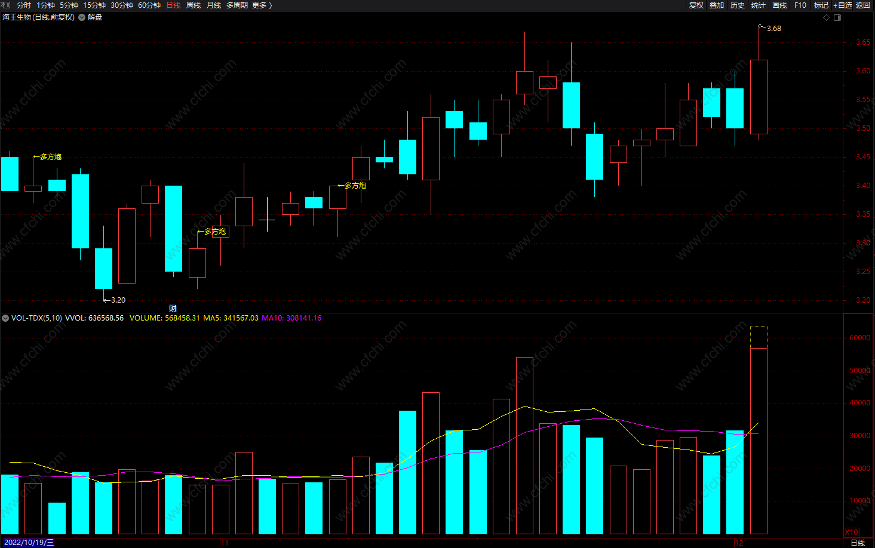This screenshot has height=548, width=875.
Task: Click the 2022/10/19 date label
Action: coord(27,543)
